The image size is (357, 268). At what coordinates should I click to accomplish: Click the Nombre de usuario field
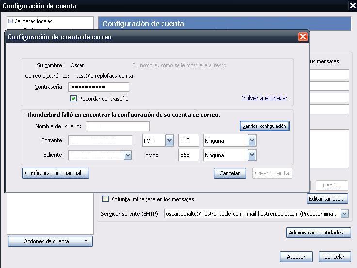[118, 126]
